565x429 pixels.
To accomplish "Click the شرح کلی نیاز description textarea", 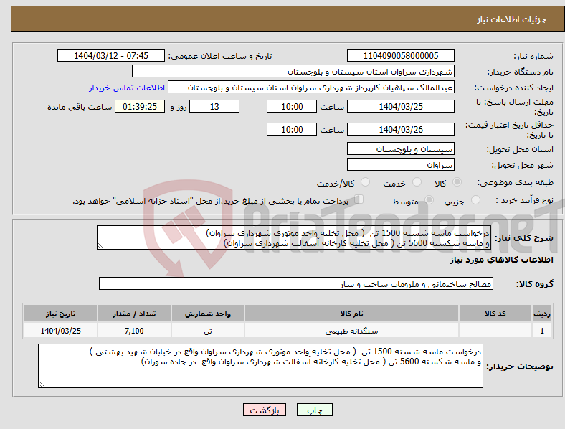I will 294,237.
